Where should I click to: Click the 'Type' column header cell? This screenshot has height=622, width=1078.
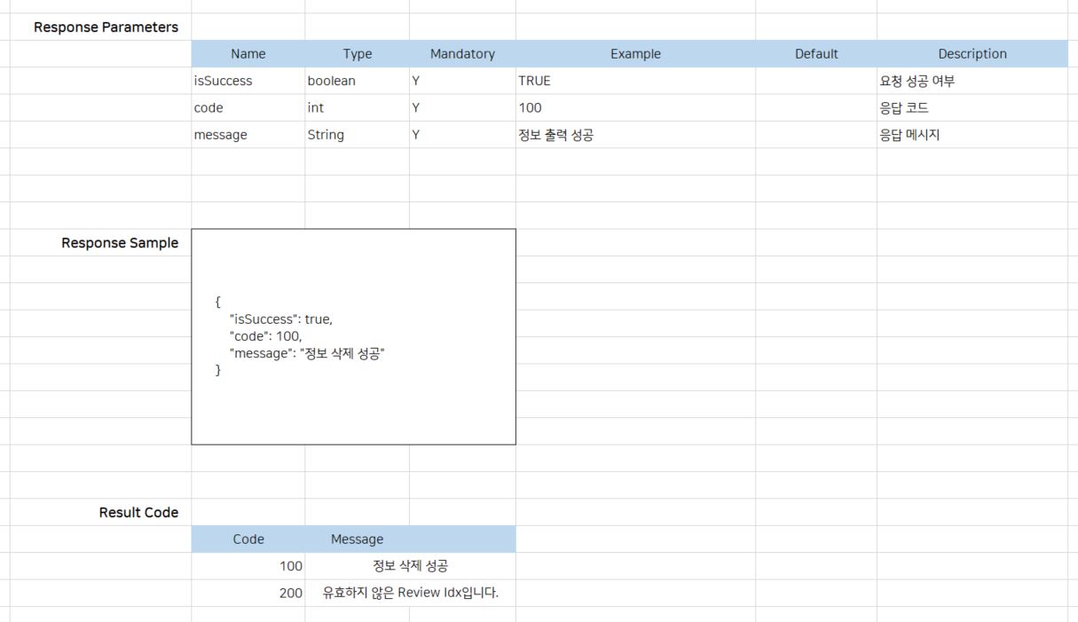[357, 54]
